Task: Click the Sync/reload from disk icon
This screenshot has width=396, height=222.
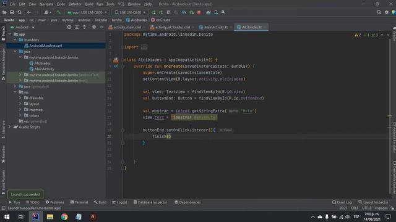Action: pyautogui.click(x=19, y=12)
